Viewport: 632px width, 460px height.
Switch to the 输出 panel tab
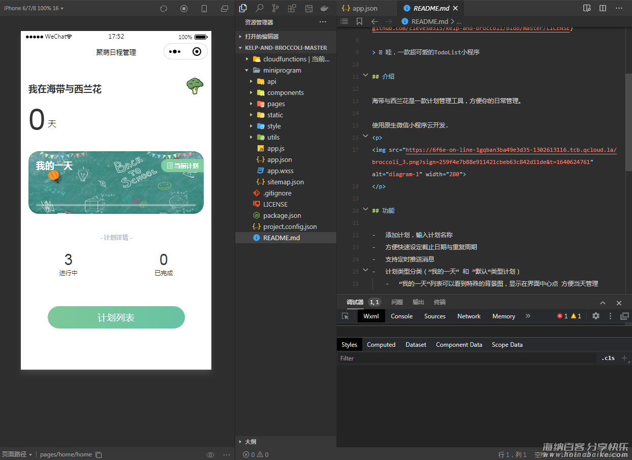[418, 302]
